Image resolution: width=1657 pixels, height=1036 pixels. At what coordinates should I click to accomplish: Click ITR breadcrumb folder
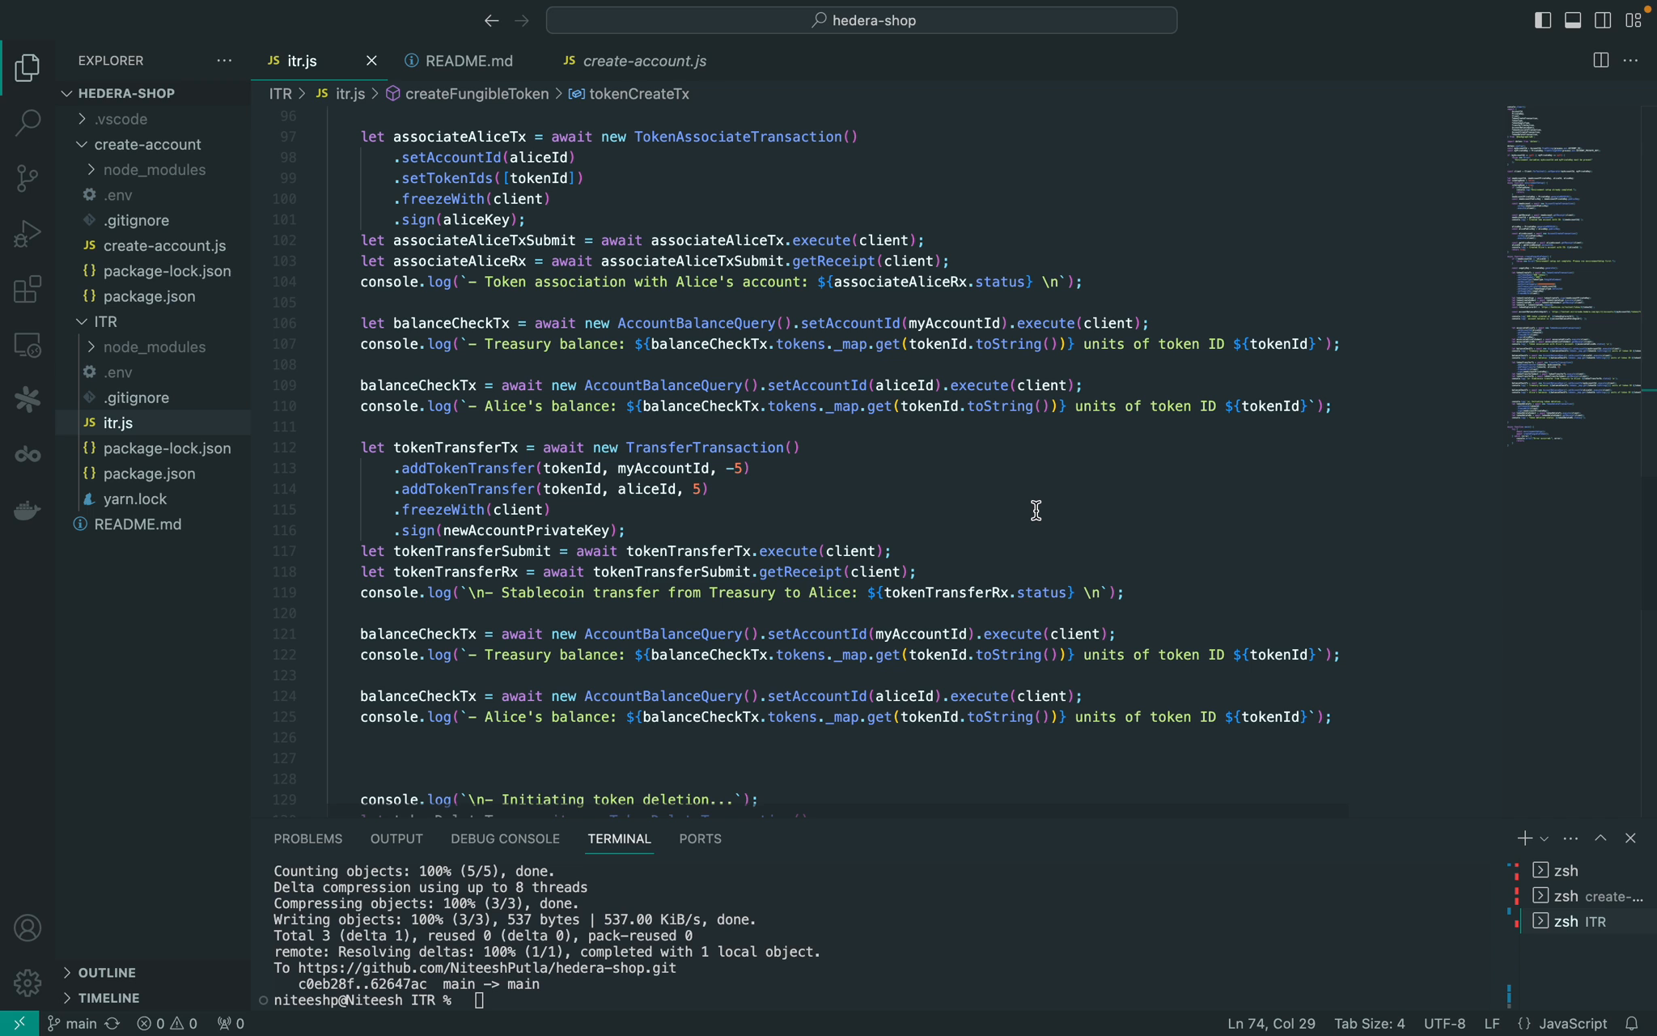[281, 94]
